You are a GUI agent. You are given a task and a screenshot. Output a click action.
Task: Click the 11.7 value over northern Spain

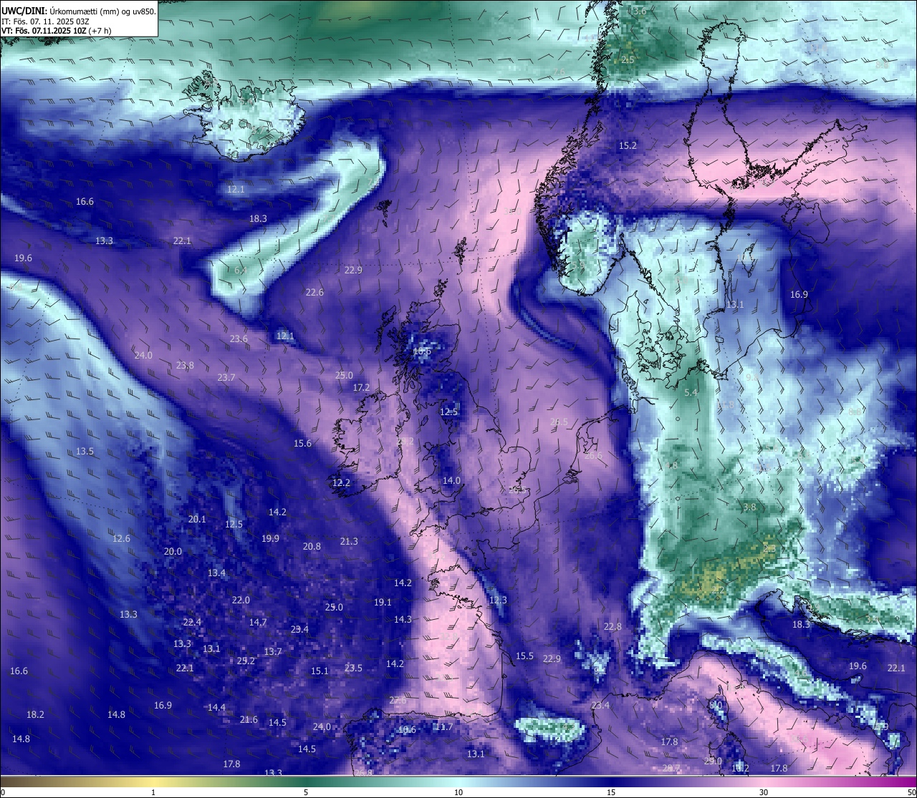pos(443,726)
